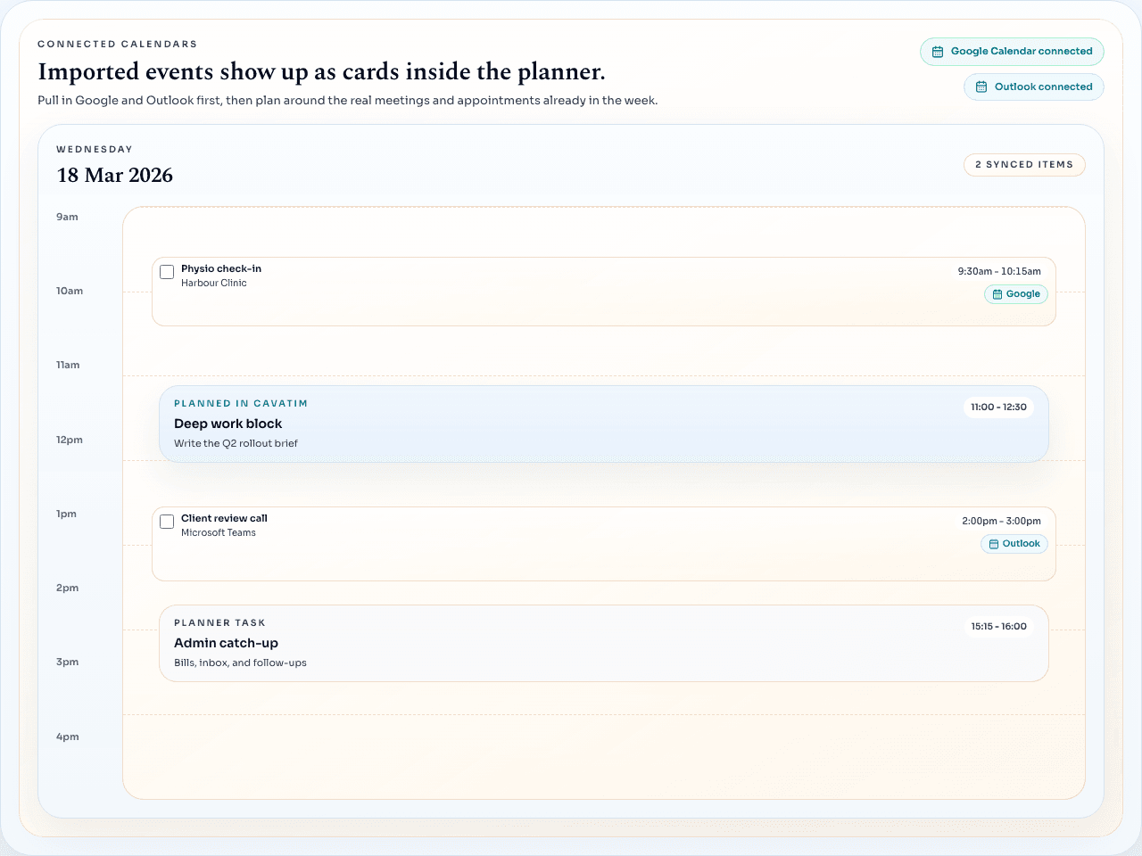Click calendar icon on Google event tag
Viewport: 1142px width, 856px height.
pyautogui.click(x=997, y=294)
